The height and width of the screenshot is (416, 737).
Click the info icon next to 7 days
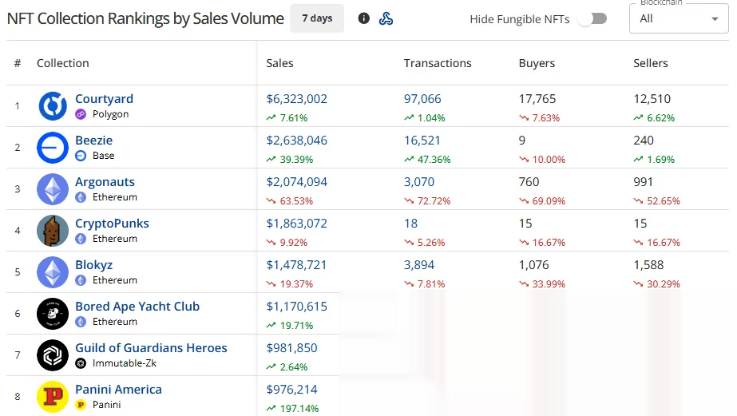coord(363,18)
